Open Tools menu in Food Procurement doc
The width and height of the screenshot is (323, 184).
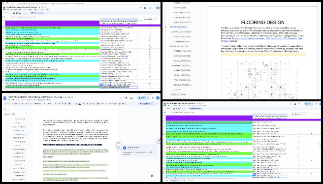(x=35, y=100)
